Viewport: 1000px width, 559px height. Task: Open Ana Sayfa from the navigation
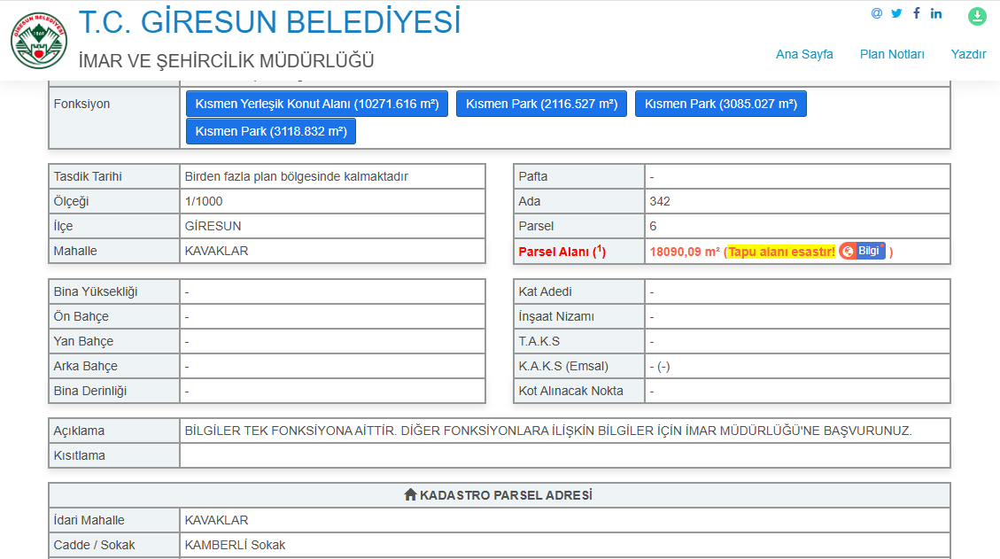pos(803,54)
